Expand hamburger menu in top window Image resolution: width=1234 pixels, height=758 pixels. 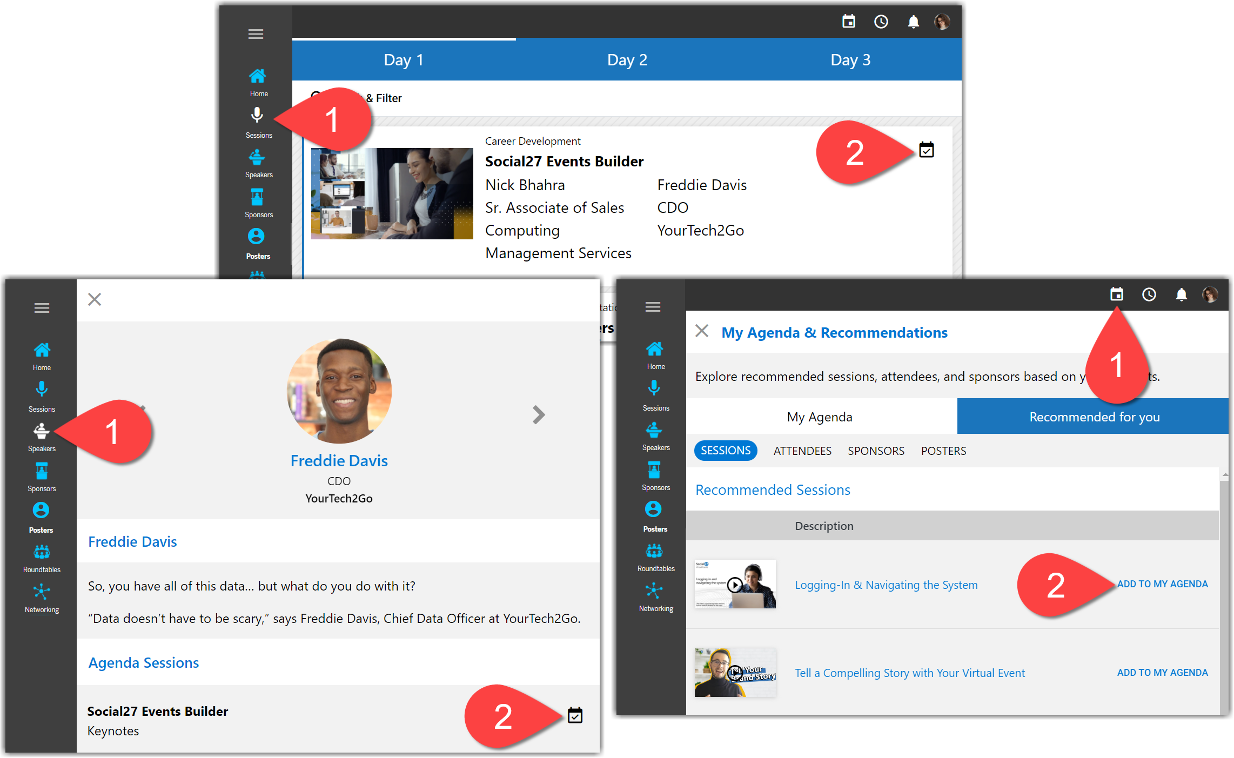point(256,34)
